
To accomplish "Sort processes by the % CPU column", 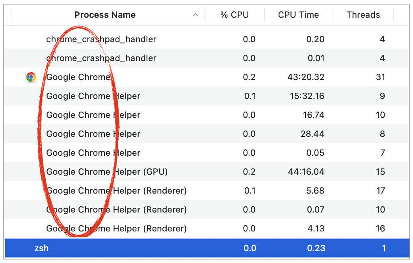I will point(234,15).
